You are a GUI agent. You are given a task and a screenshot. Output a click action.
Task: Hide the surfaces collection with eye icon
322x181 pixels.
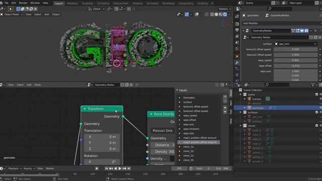320,112
